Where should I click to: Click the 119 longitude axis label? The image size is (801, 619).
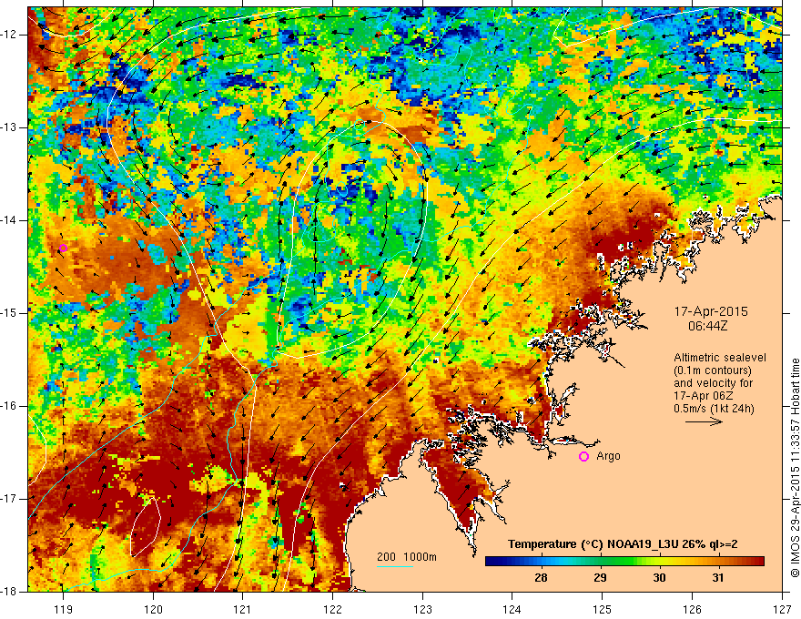64,609
